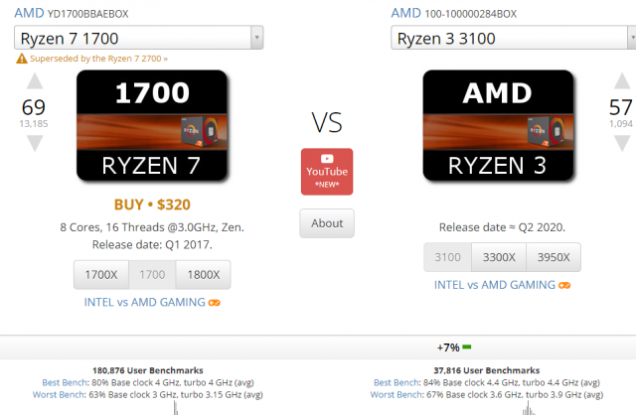Open left INTEL vs AMD GAMING link
This screenshot has height=415, width=636.
pos(143,302)
